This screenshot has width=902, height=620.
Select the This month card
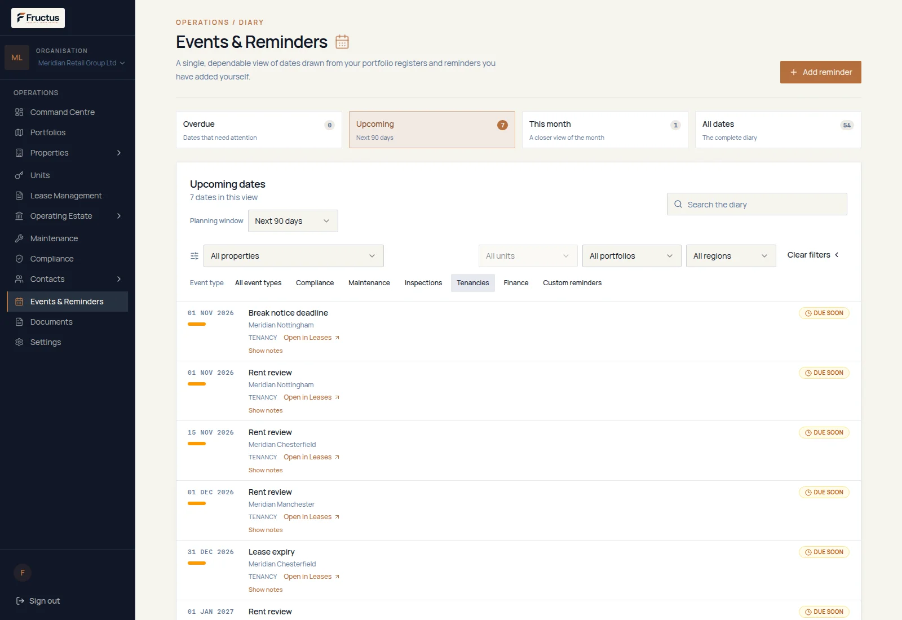tap(605, 130)
